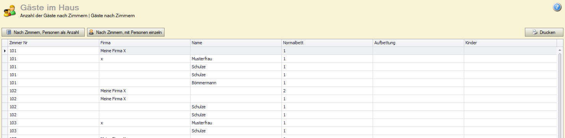Click the table icon on 'Personen als Anzahl' button
The height and width of the screenshot is (138, 565).
(x=9, y=32)
